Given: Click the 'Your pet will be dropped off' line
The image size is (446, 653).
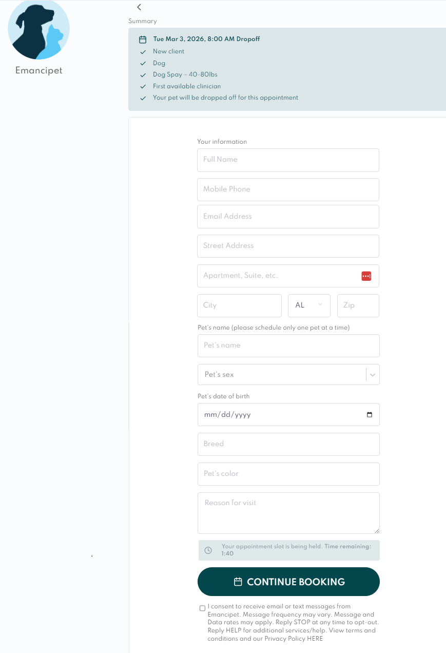Looking at the screenshot, I should click(225, 98).
